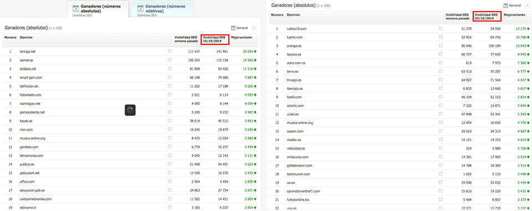The width and height of the screenshot is (532, 211).
Task: Click the Mejoramiento header in the 23/10/2014 table
Action: pyautogui.click(x=515, y=15)
